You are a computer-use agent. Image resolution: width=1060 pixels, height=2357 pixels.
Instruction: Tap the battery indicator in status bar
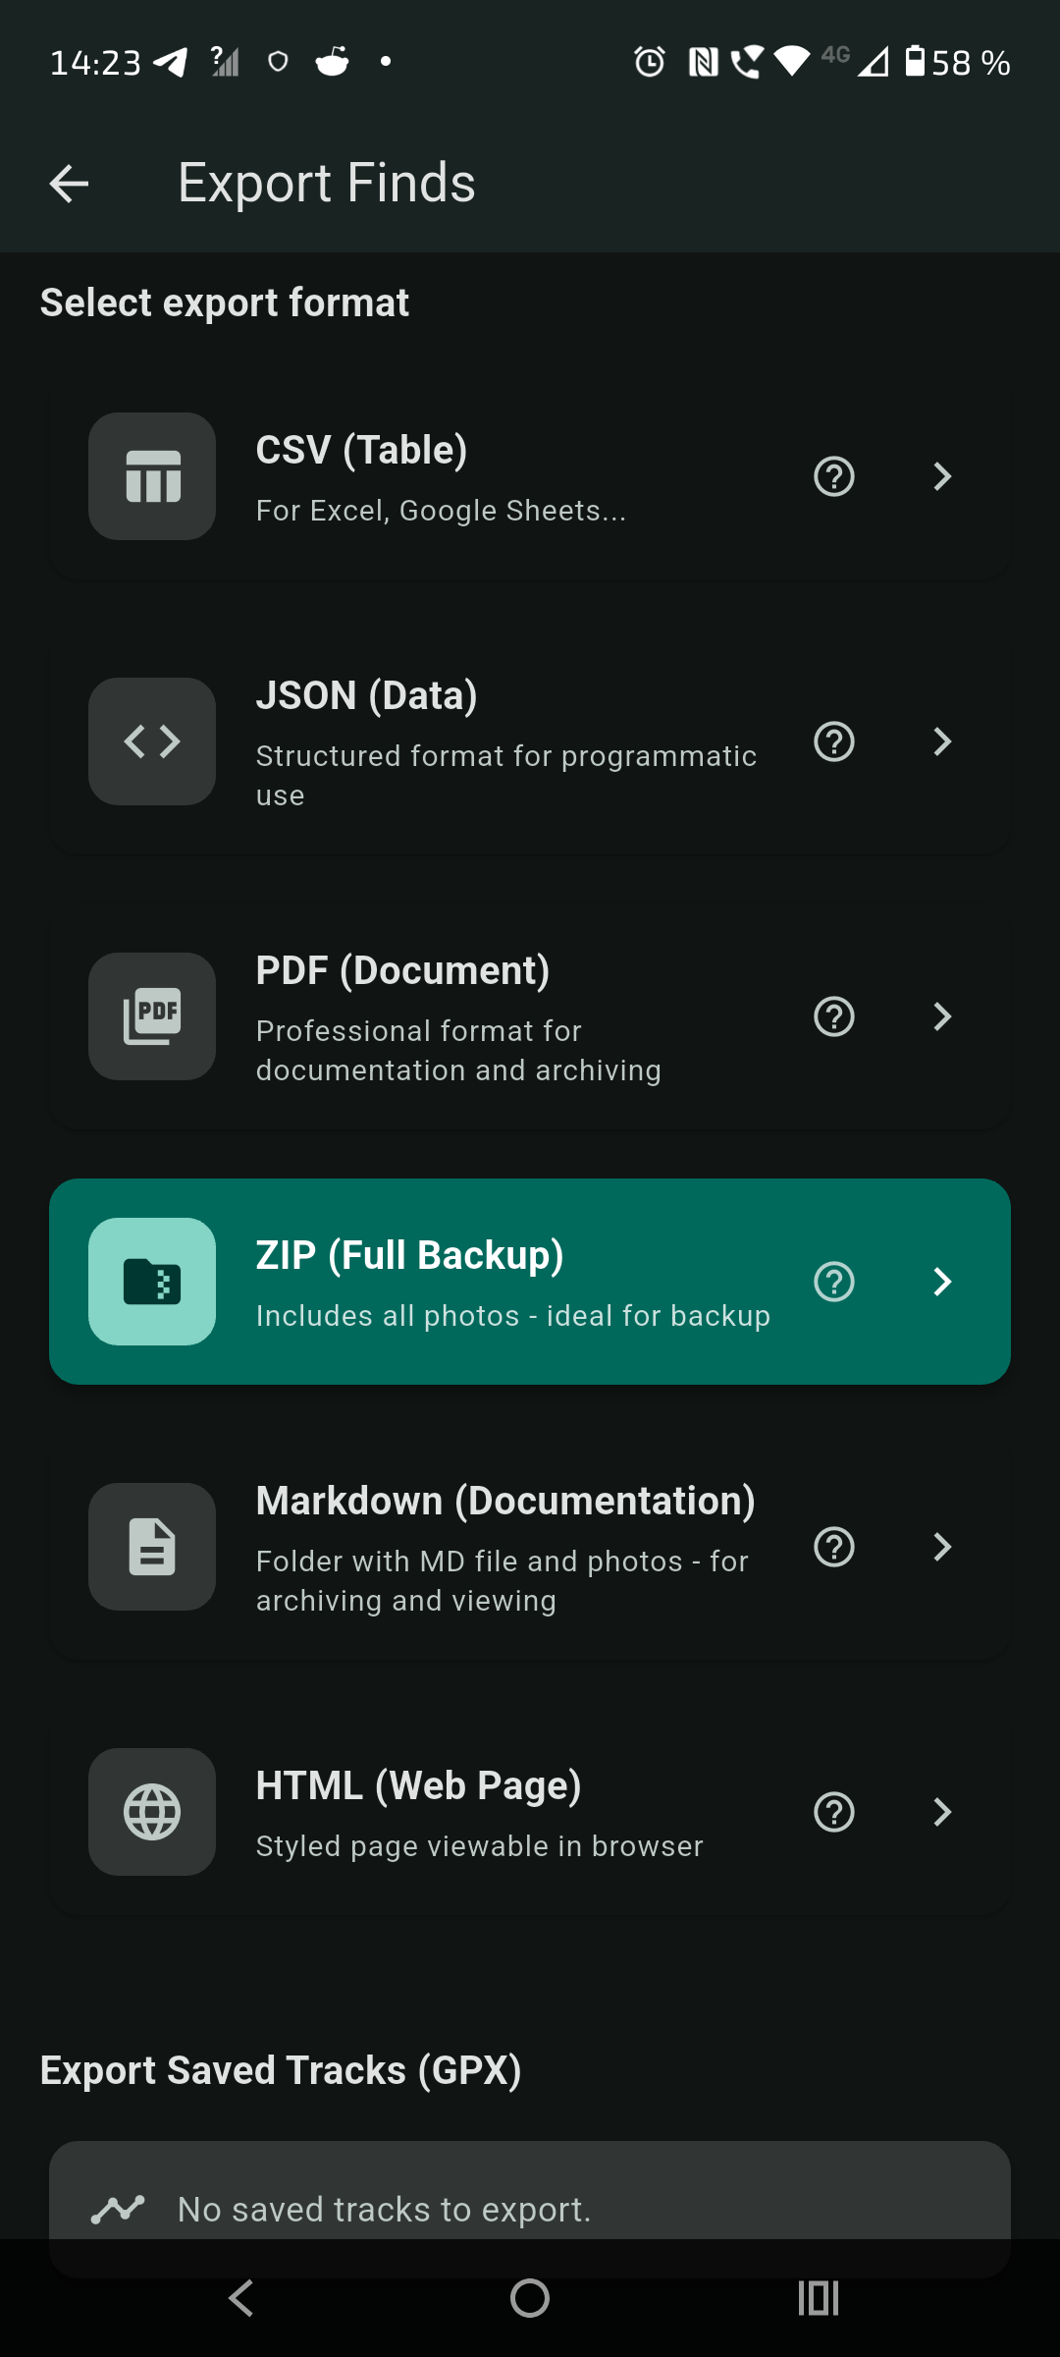tap(915, 62)
